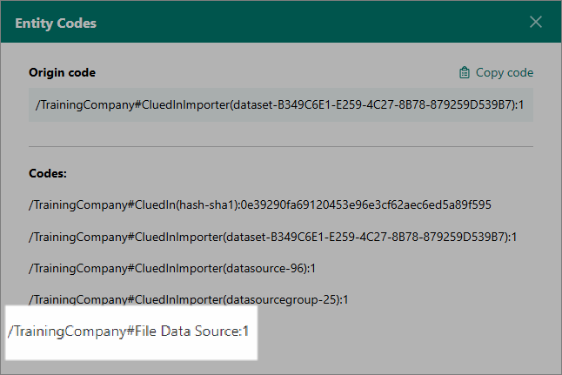Click CluedInImporter text in datasource-96 line
Screen dimensions: 562x375
(x=178, y=268)
